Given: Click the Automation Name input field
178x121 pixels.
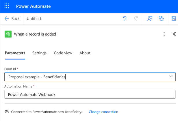Looking at the screenshot, I should (x=90, y=94).
